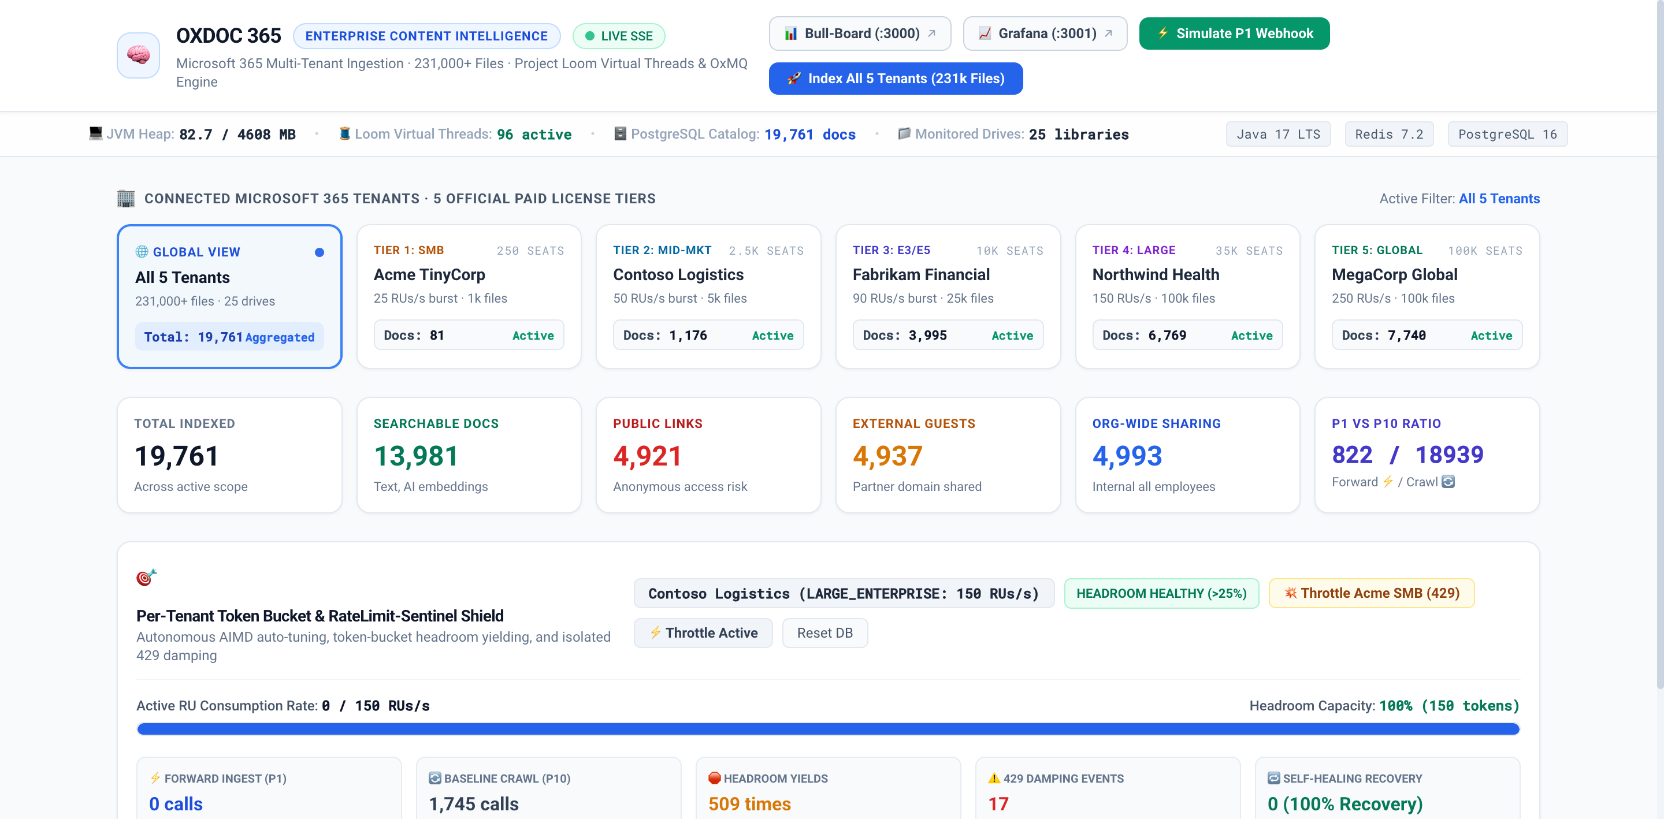Viewport: 1664px width, 819px height.
Task: Toggle the Throttle Active button
Action: tap(703, 633)
